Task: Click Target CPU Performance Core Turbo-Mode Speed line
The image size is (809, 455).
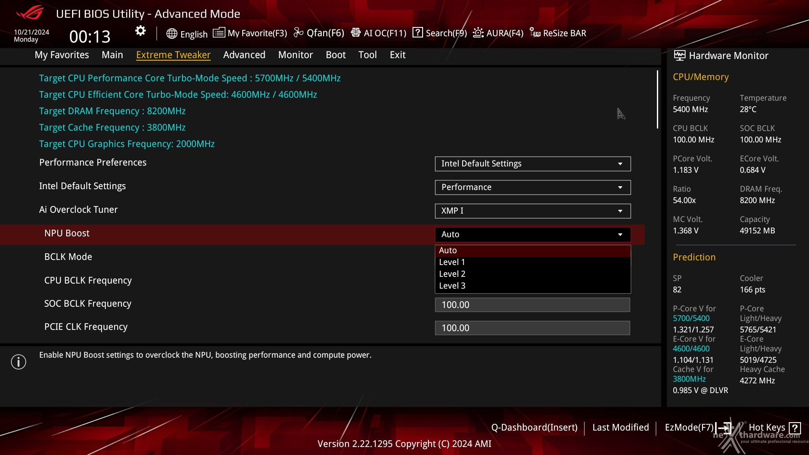Action: [x=190, y=78]
